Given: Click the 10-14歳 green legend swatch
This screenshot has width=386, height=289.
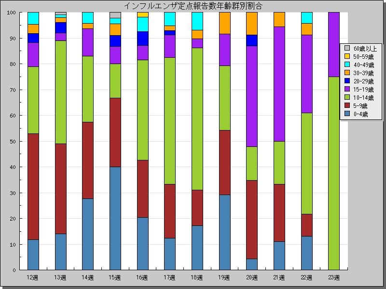Looking at the screenshot, I should 347,97.
